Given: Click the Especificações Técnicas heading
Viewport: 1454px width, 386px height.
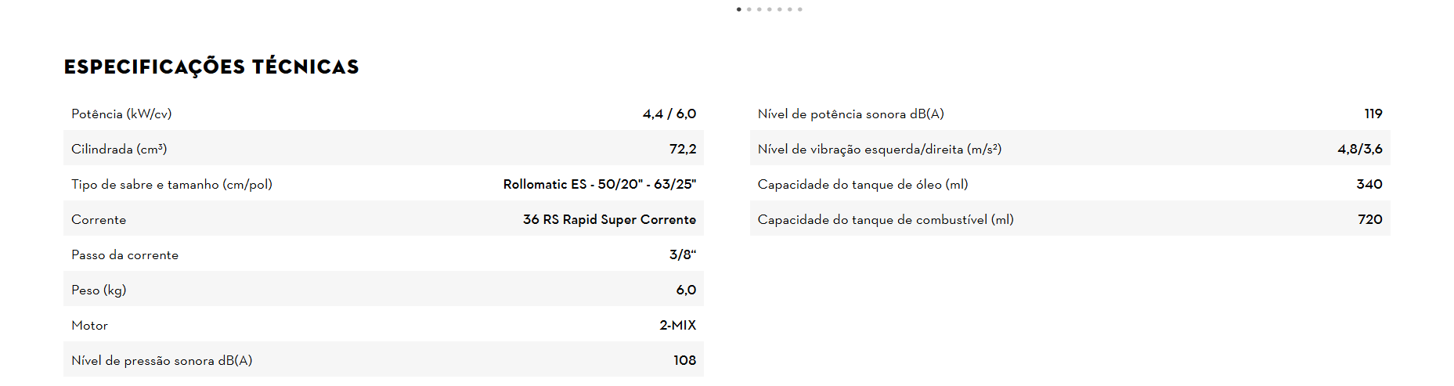Looking at the screenshot, I should point(211,67).
